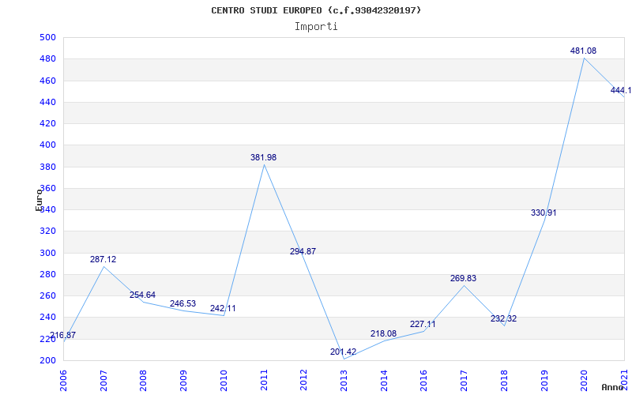Image resolution: width=632 pixels, height=395 pixels.
Task: Click the 287.12 data label
Action: (103, 259)
